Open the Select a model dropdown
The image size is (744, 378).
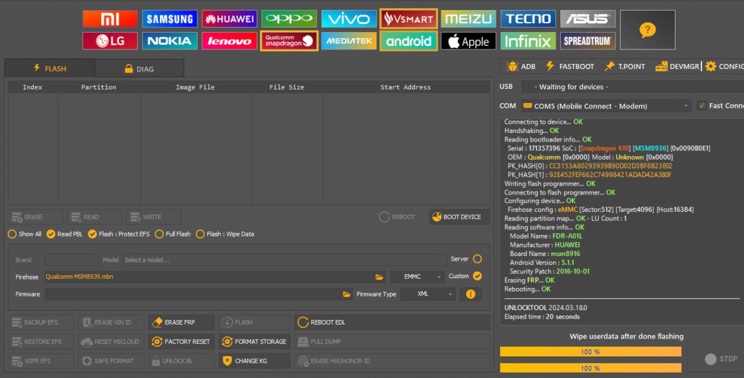[x=284, y=260]
